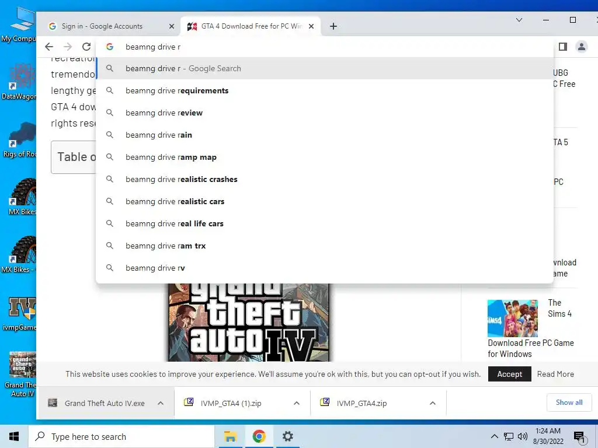Go back using Chrome's back arrow
The width and height of the screenshot is (598, 448).
[x=49, y=47]
